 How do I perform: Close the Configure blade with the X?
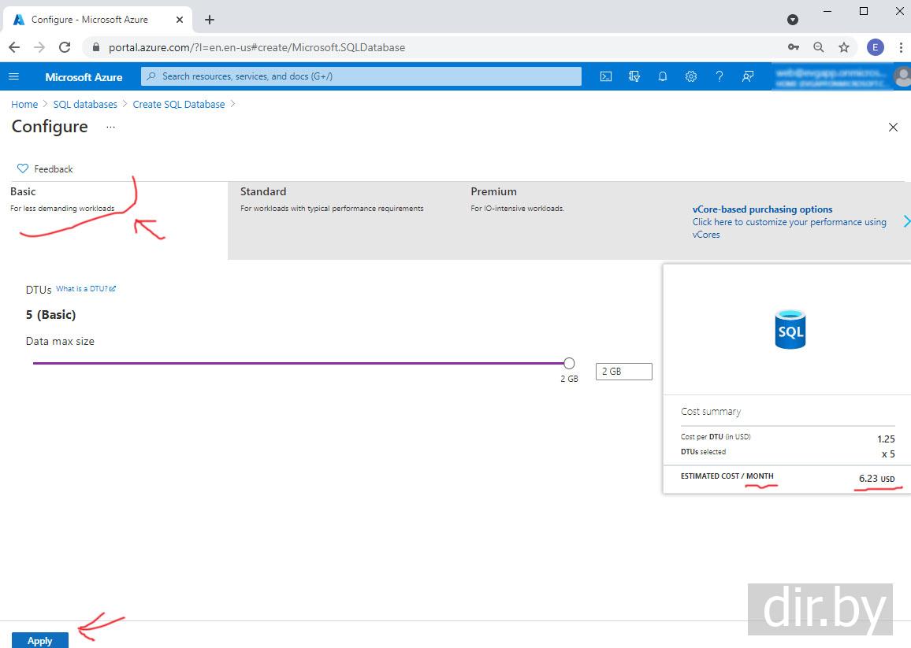[893, 128]
